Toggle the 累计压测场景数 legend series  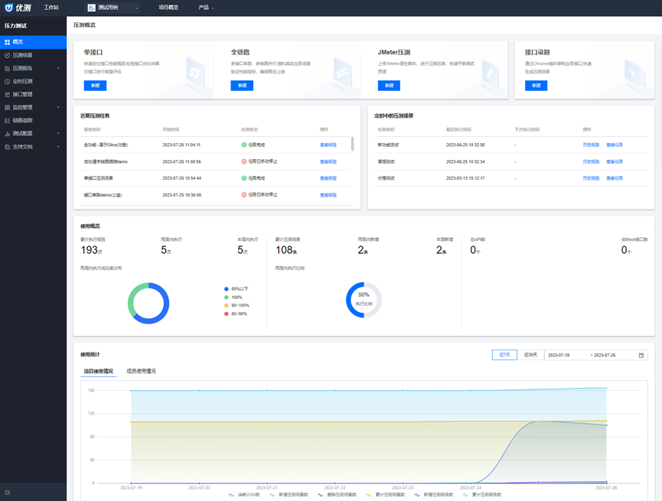[386, 494]
